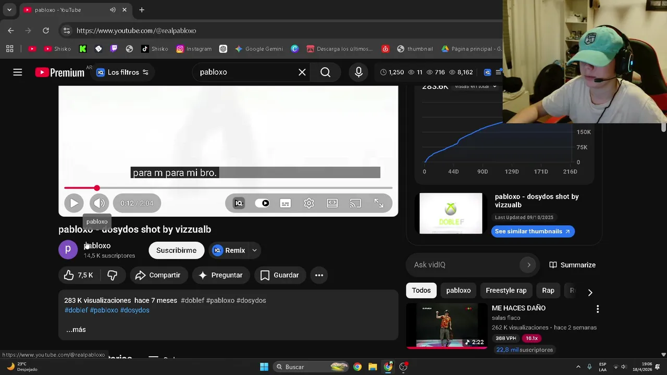Screen dimensions: 667x375
Task: Play the video
Action: (x=74, y=203)
